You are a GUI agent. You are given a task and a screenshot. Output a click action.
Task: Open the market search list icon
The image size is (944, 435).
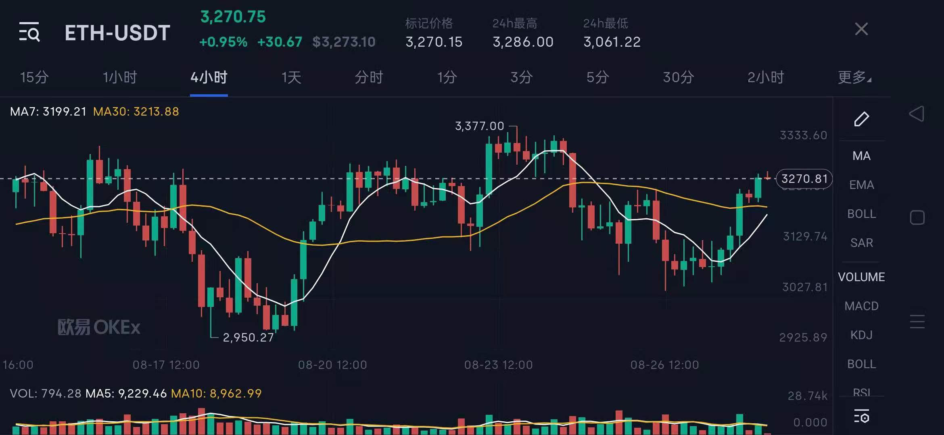coord(29,32)
